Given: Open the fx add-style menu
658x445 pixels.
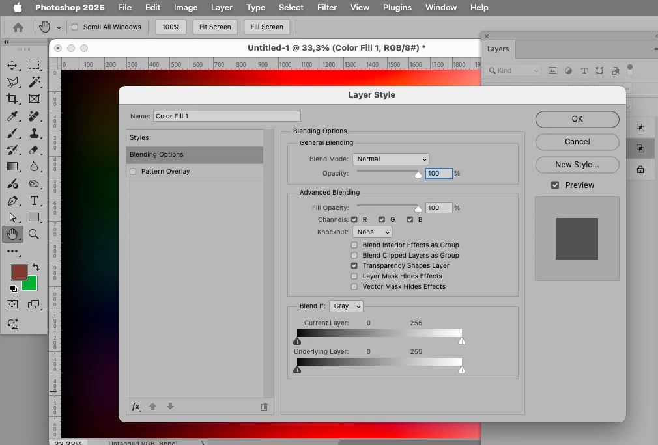Looking at the screenshot, I should tap(136, 407).
